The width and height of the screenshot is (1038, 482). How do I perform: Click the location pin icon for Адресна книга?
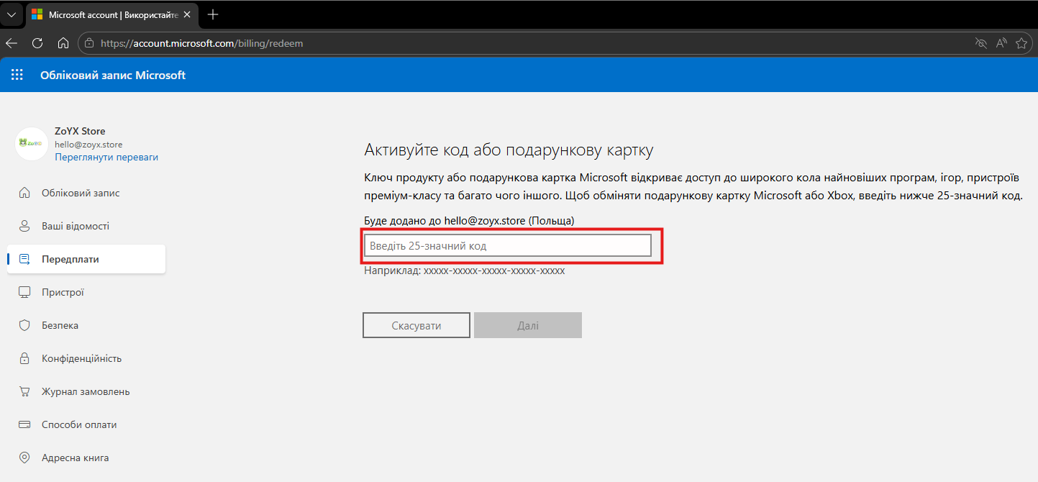(x=24, y=458)
